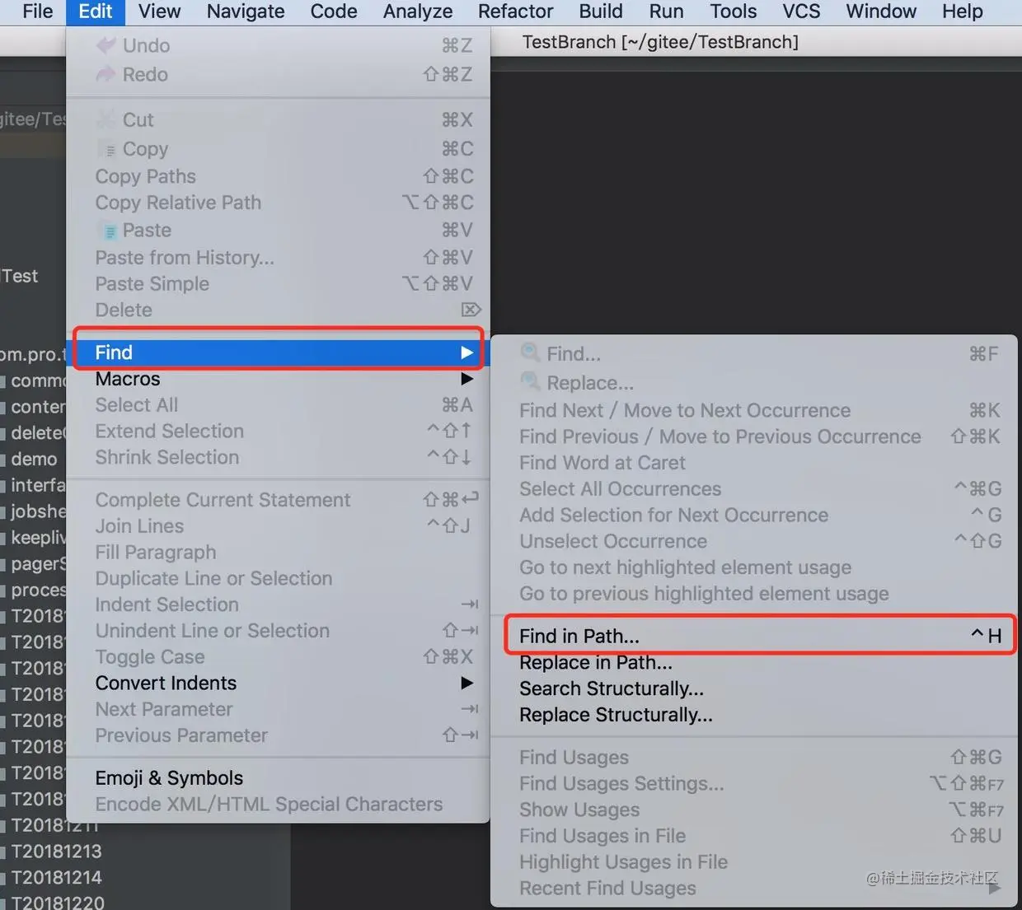Expand the Recent Find Usages submenu arrow

coord(995,888)
